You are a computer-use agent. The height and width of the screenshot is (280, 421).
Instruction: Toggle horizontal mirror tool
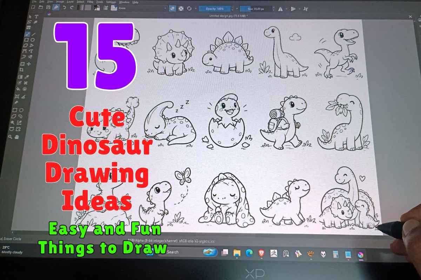click(x=280, y=9)
